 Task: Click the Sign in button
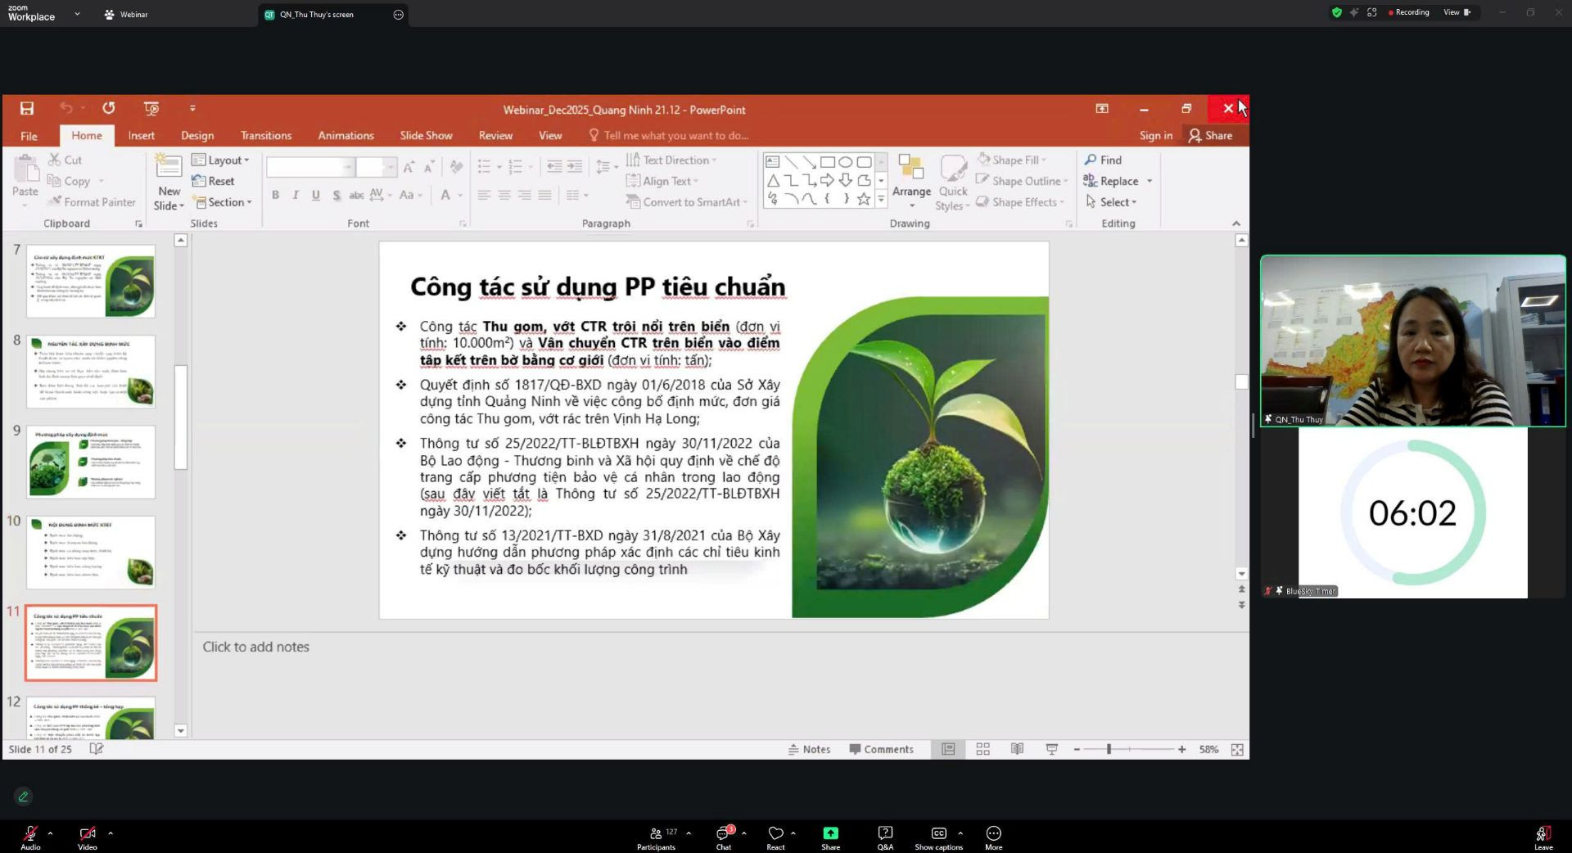click(1154, 135)
